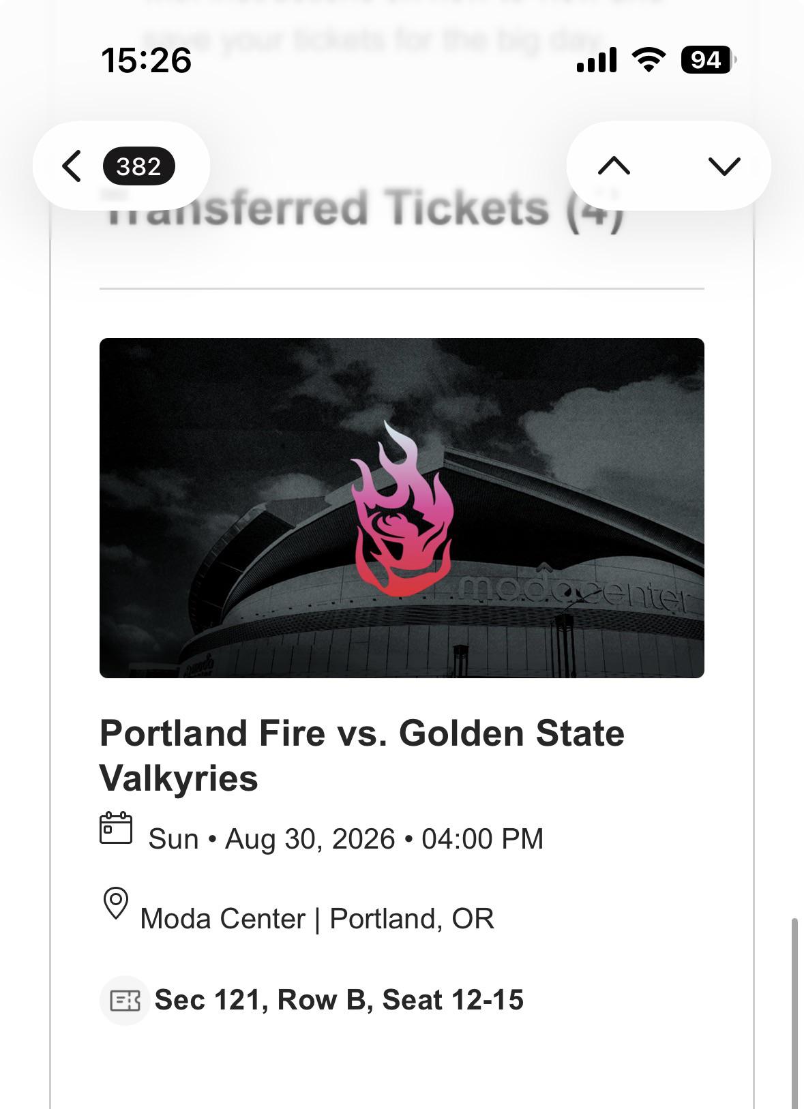Tap the location pin icon
Viewport: 804px width, 1109px height.
pos(116,904)
